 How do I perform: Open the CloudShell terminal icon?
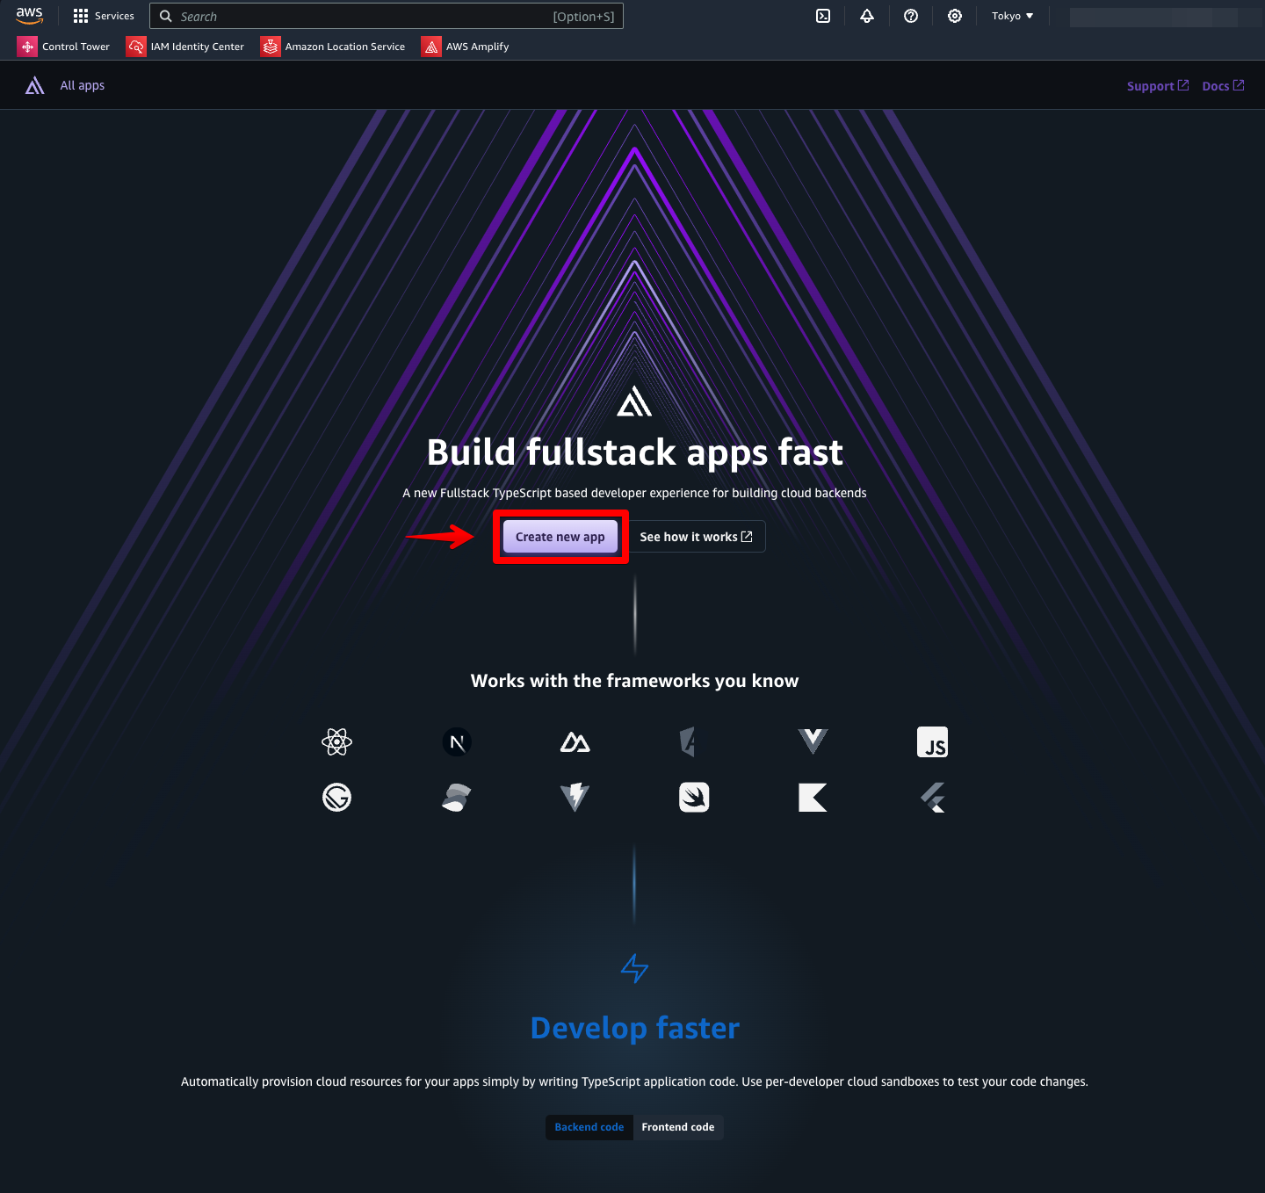click(x=823, y=16)
